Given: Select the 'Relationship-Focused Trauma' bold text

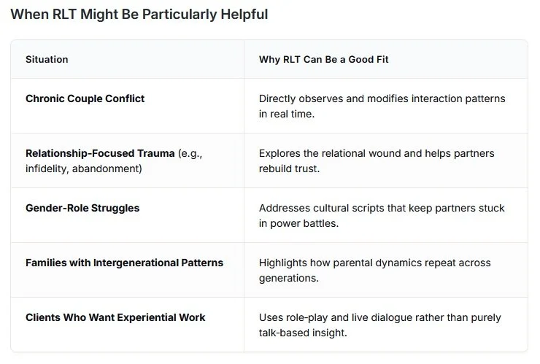Looking at the screenshot, I should pos(100,153).
